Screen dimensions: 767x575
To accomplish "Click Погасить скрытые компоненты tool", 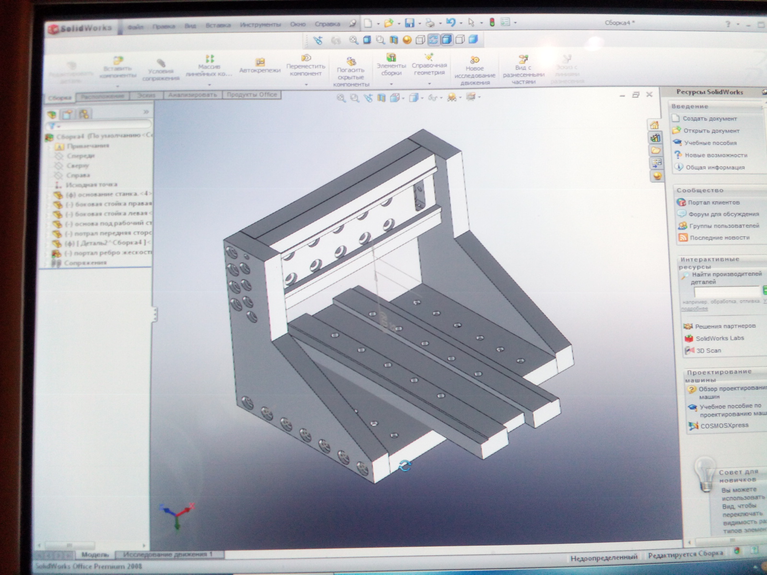I will [351, 72].
